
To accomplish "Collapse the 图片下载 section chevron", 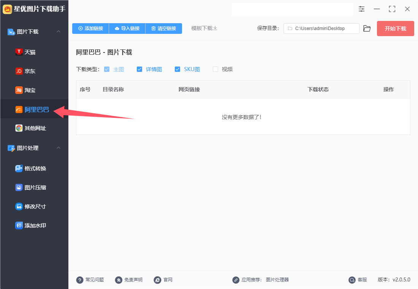I will 59,32.
